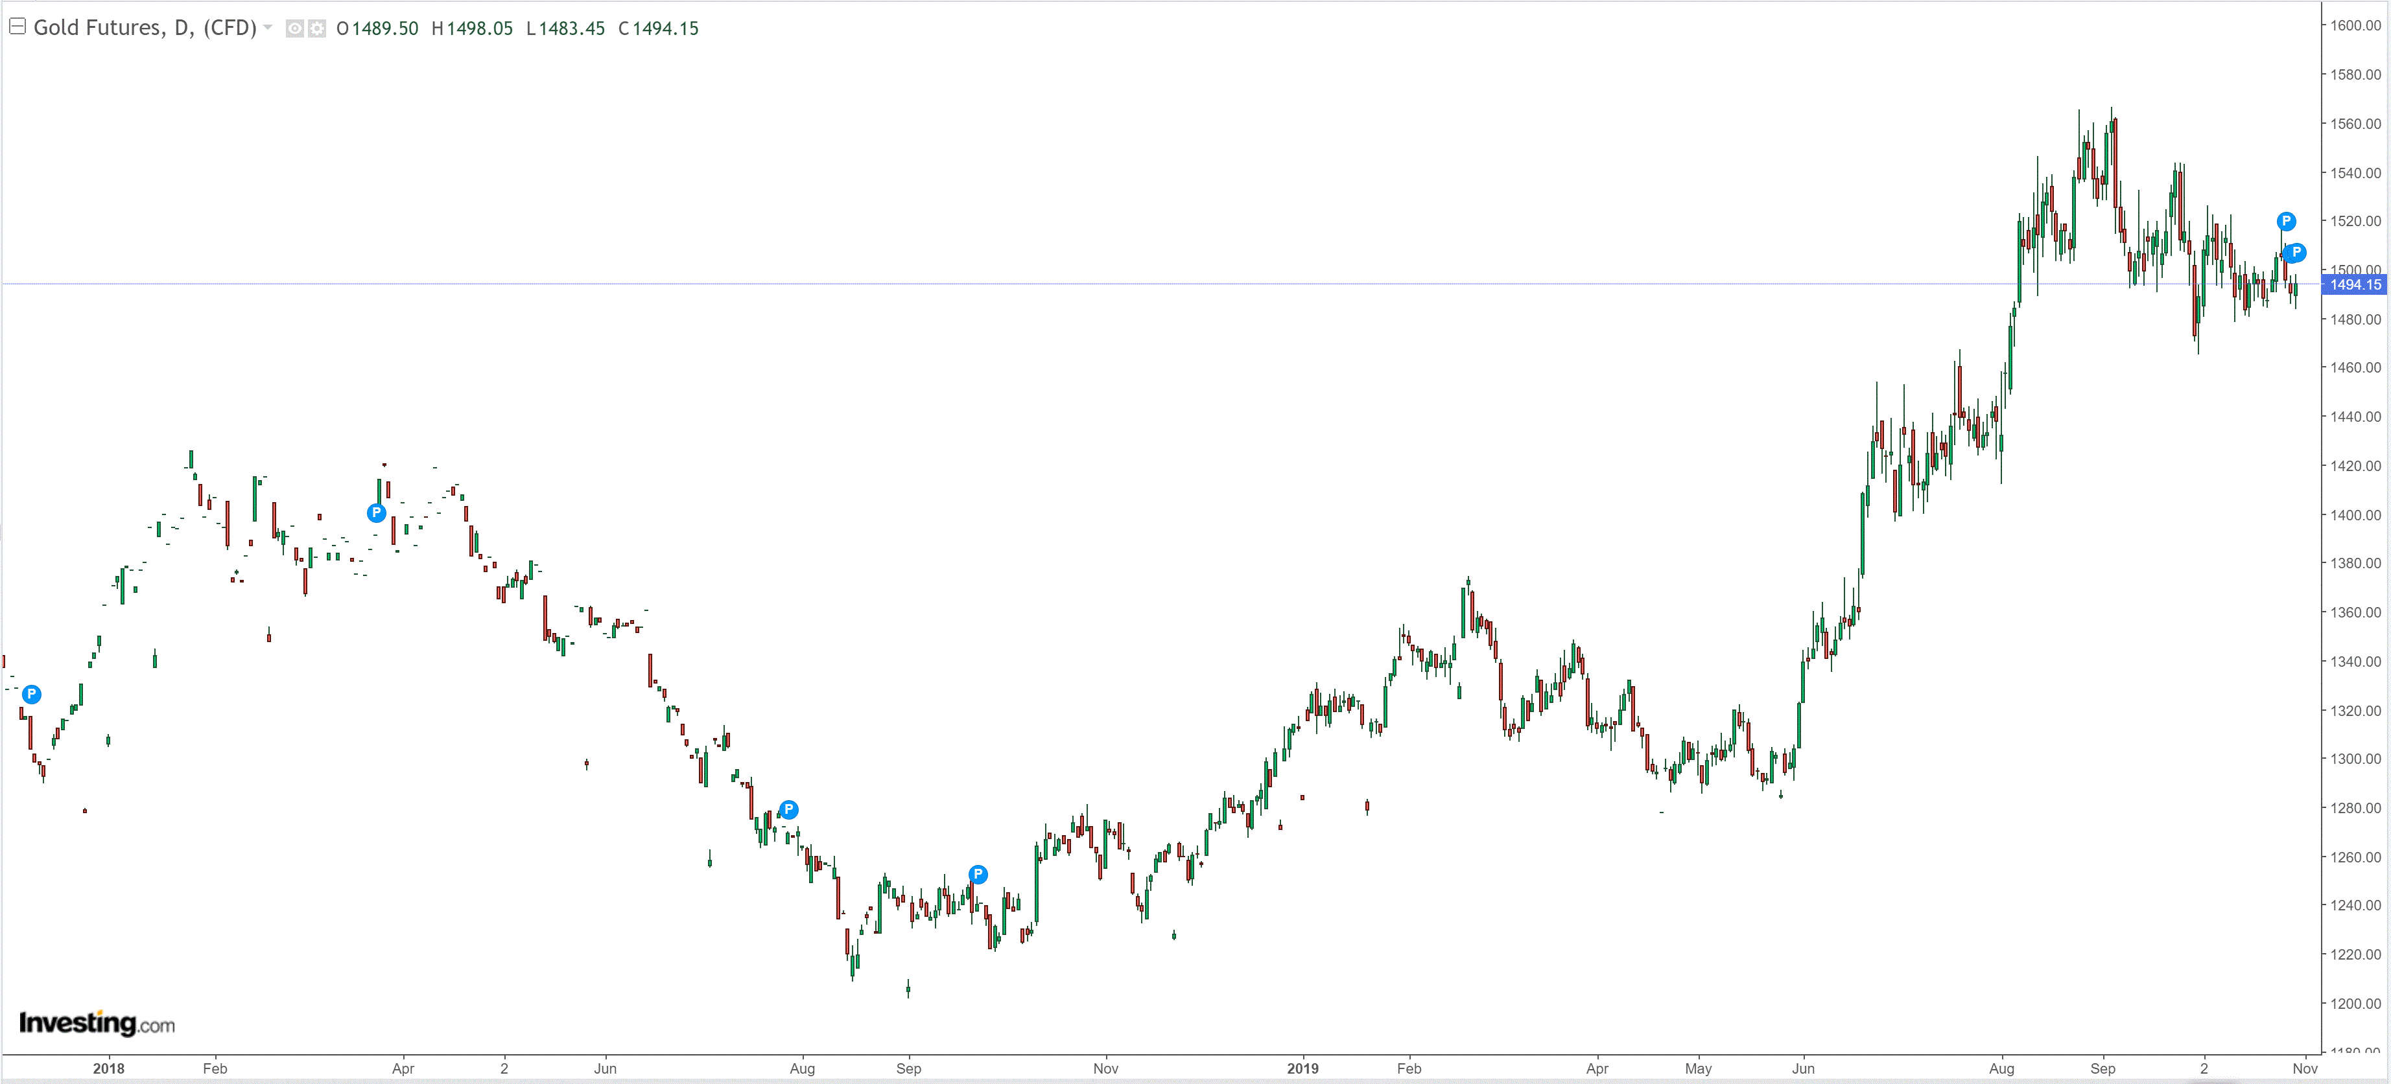Open chart settings via the gear icon
Viewport: 2391px width, 1084px height.
pyautogui.click(x=316, y=29)
